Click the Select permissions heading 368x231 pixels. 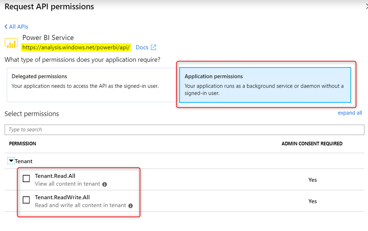click(32, 114)
